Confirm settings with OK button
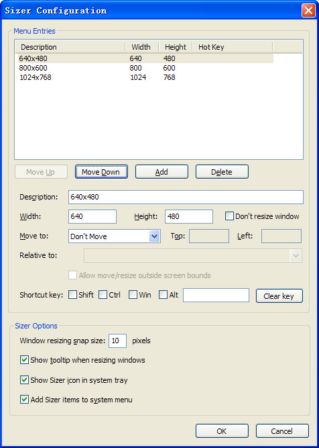Screen dimensions: 319x448 (x=222, y=431)
